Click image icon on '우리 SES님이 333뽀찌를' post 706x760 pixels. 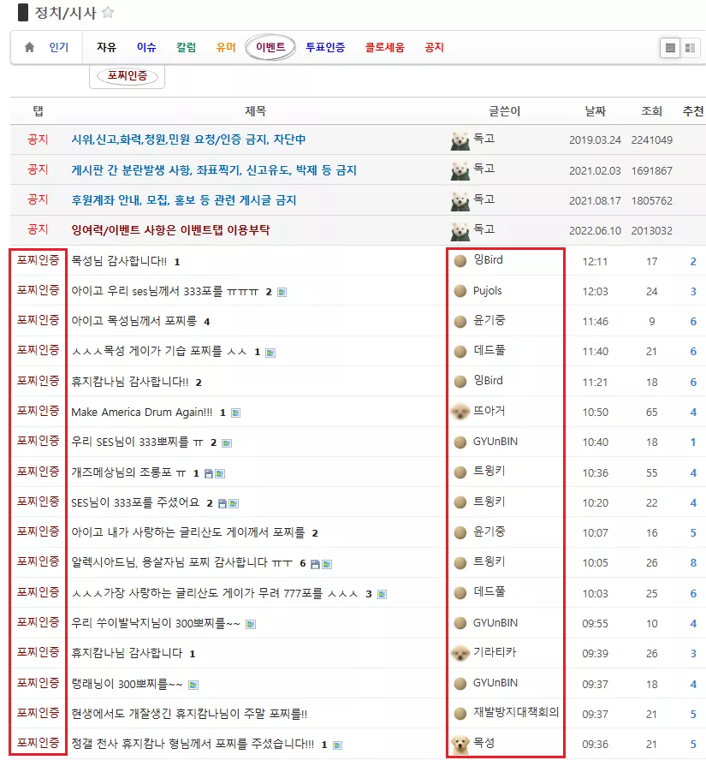227,443
